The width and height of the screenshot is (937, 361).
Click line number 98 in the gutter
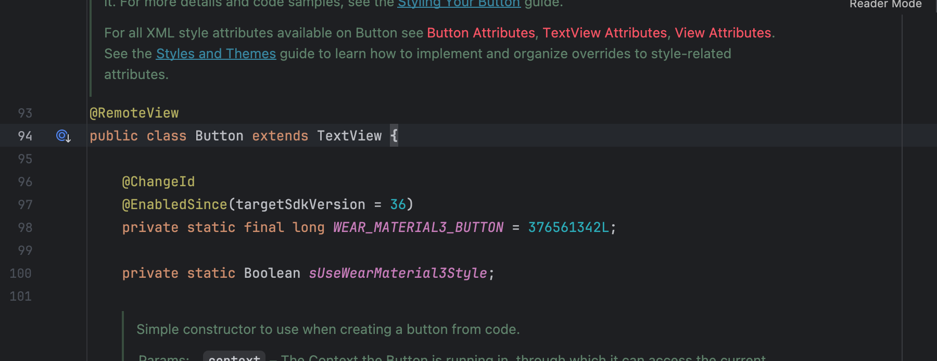(x=24, y=227)
